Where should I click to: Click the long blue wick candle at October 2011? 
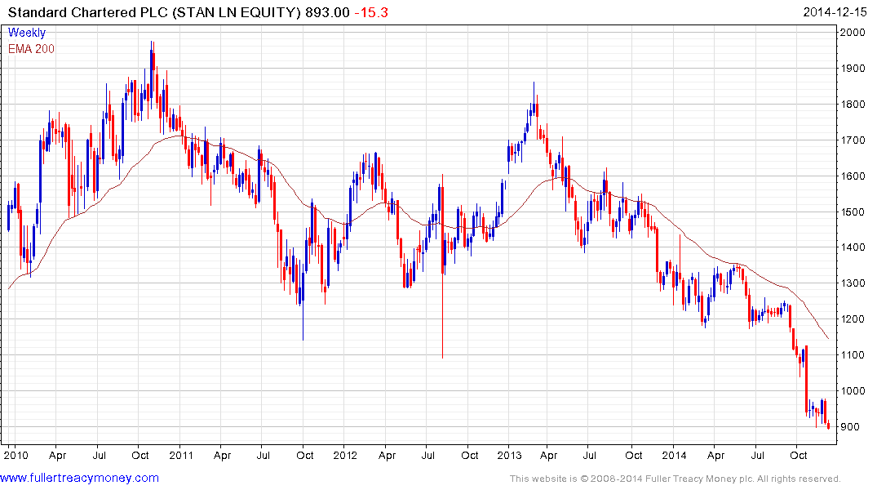pyautogui.click(x=303, y=302)
